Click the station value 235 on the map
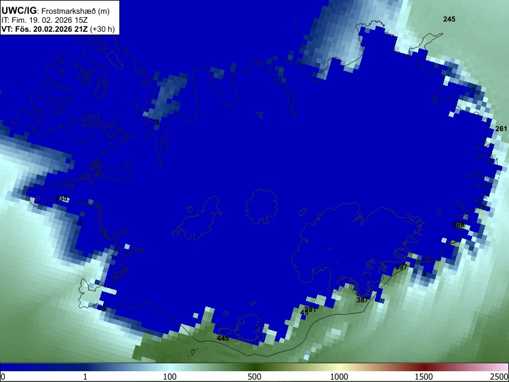The width and height of the screenshot is (509, 382). pyautogui.click(x=61, y=198)
